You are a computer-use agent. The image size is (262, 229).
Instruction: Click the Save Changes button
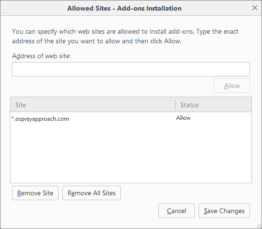tap(224, 211)
